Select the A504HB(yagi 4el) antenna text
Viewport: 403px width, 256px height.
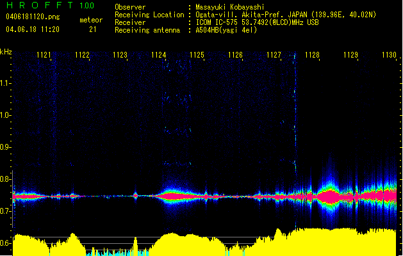pyautogui.click(x=226, y=30)
